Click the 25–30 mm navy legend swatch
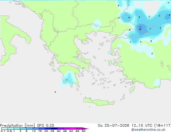The height and width of the screenshot is (132, 171). pyautogui.click(x=54, y=128)
